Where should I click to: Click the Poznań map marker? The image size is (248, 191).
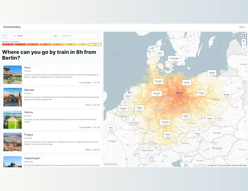[x=201, y=93]
